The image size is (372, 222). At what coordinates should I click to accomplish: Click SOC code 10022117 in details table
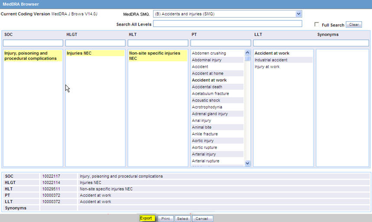51,176
